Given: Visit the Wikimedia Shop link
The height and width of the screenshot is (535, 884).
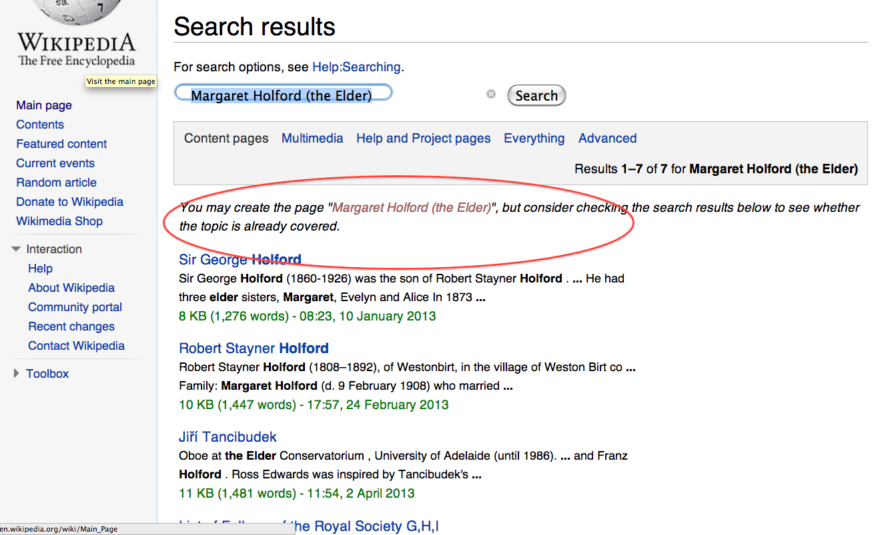Looking at the screenshot, I should [59, 221].
